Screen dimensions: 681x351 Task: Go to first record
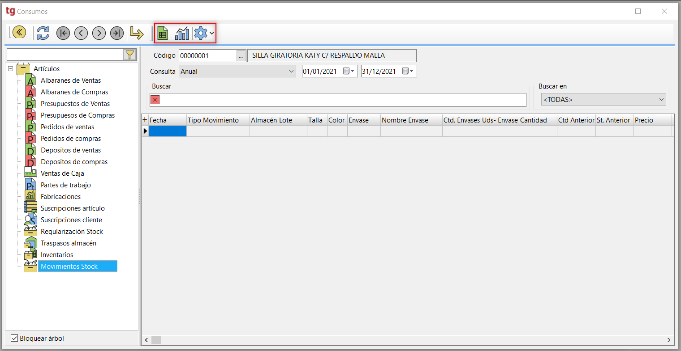63,33
